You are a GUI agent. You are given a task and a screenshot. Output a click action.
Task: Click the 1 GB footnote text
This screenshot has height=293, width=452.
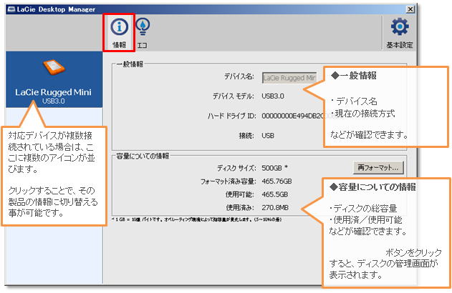tap(196, 219)
